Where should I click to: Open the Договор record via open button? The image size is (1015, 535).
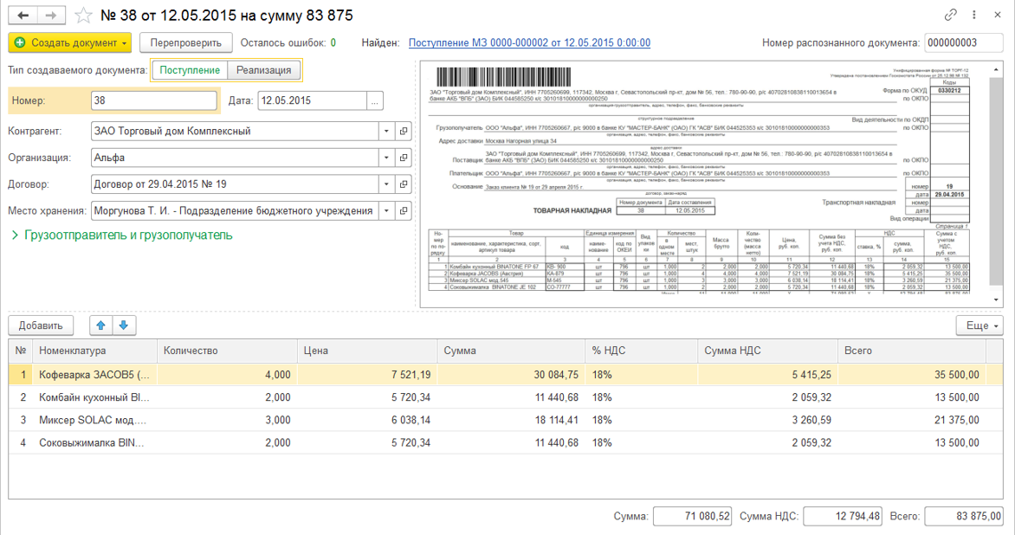click(x=403, y=184)
